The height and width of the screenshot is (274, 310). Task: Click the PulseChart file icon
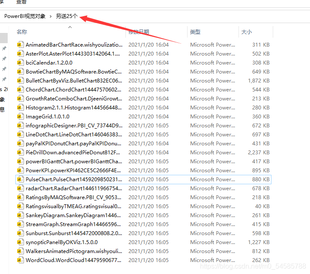pos(21,180)
